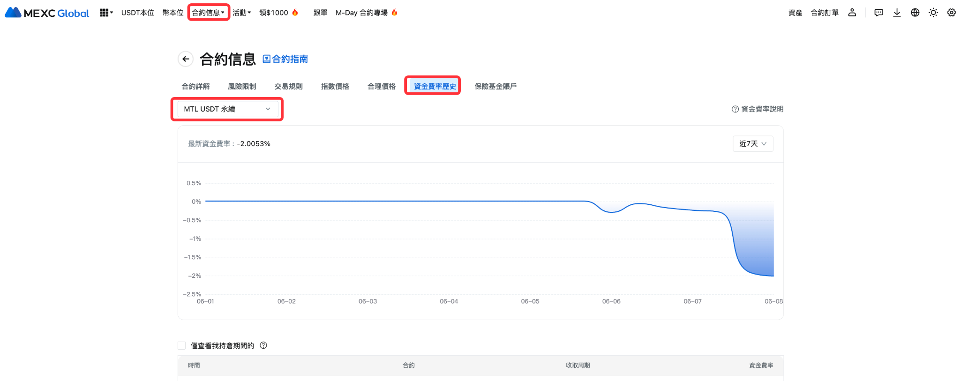960x381 pixels.
Task: Click the 資金費率說明 help link
Action: point(757,109)
